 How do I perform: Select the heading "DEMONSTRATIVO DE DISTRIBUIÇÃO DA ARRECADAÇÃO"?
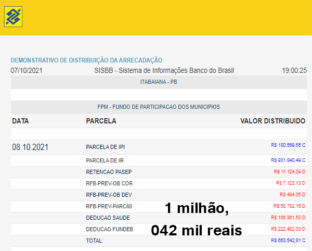tap(86, 60)
